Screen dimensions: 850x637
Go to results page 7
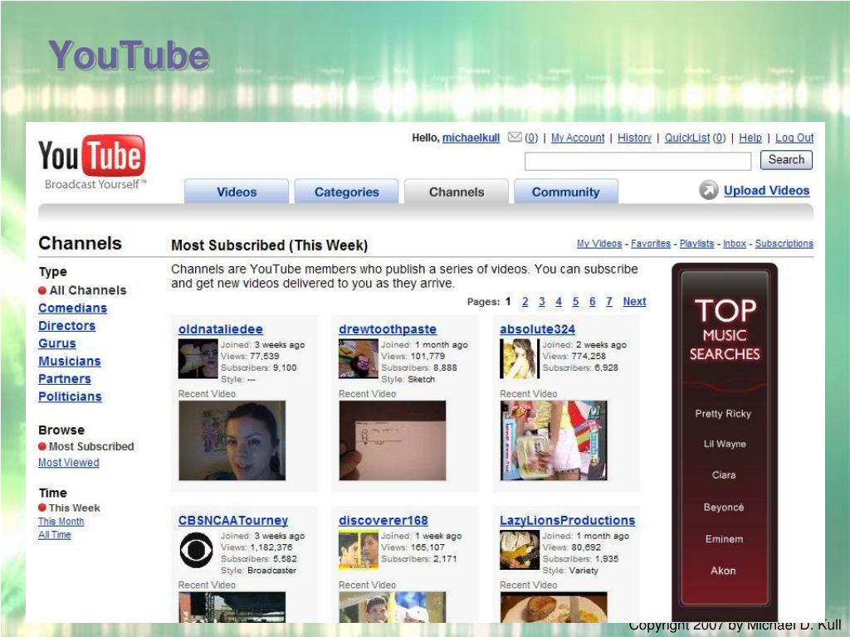coord(609,302)
